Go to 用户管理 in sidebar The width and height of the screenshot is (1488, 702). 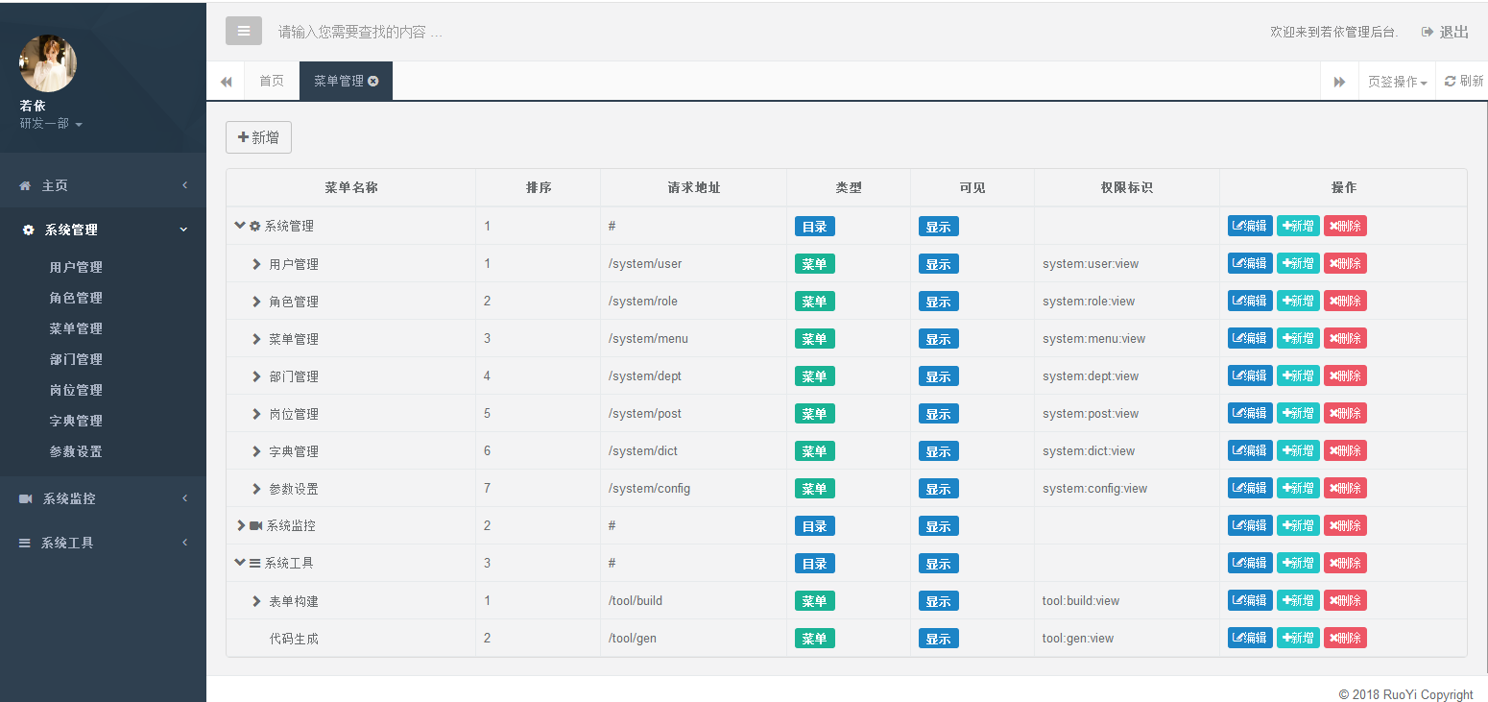pyautogui.click(x=76, y=267)
